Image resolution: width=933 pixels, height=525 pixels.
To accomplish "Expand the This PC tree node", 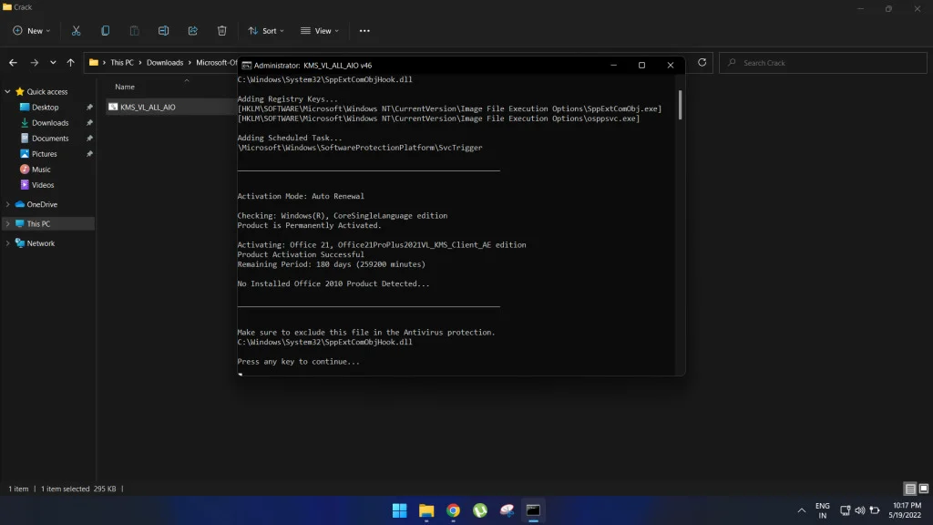I will [x=7, y=224].
